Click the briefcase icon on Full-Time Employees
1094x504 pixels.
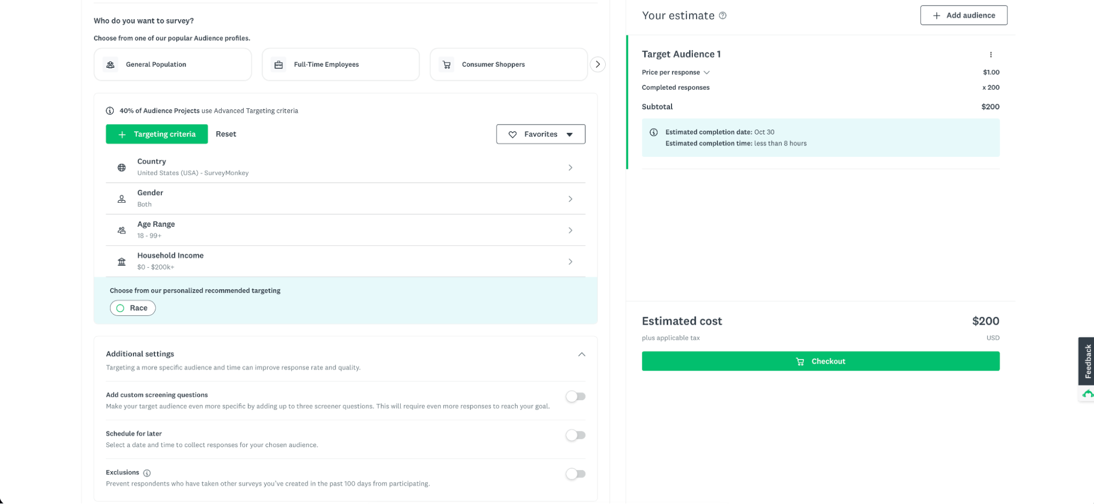click(279, 64)
